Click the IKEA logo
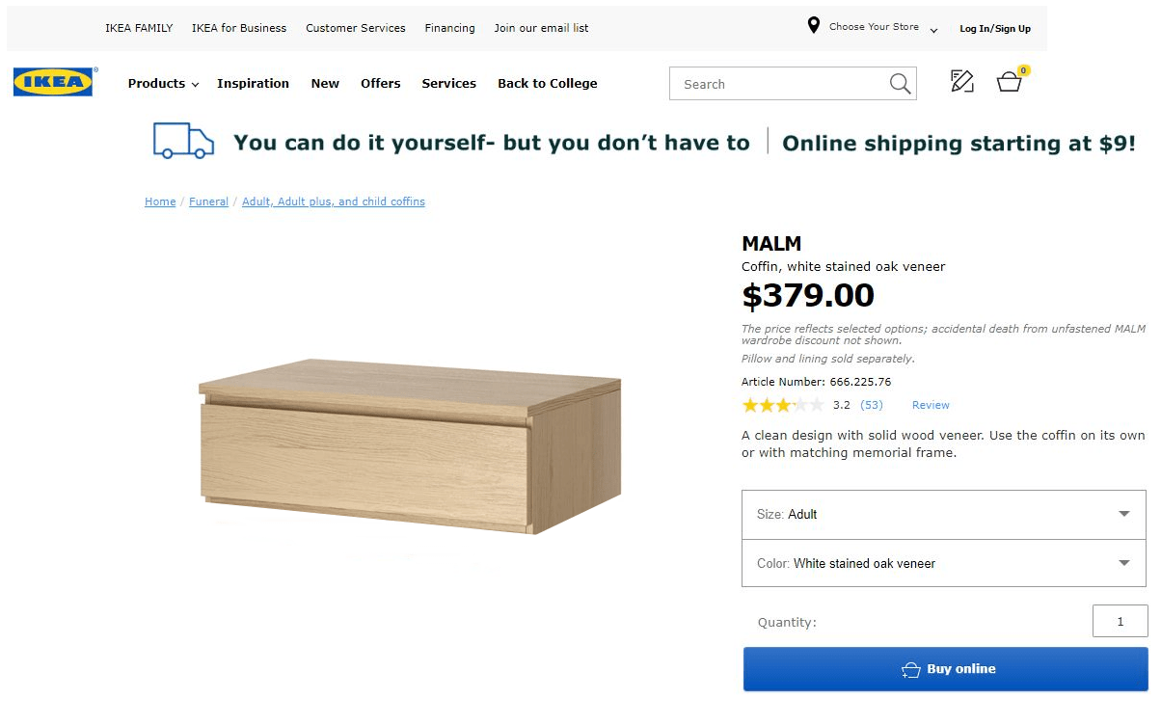 pyautogui.click(x=53, y=81)
